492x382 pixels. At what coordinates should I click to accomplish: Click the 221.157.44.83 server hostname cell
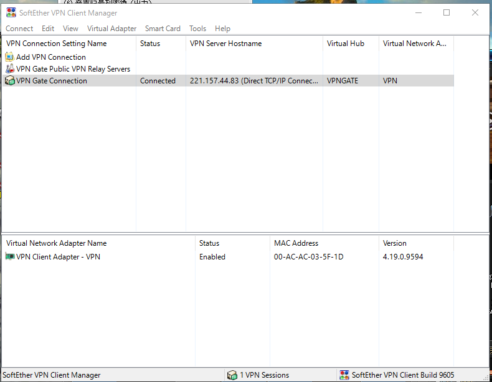254,81
